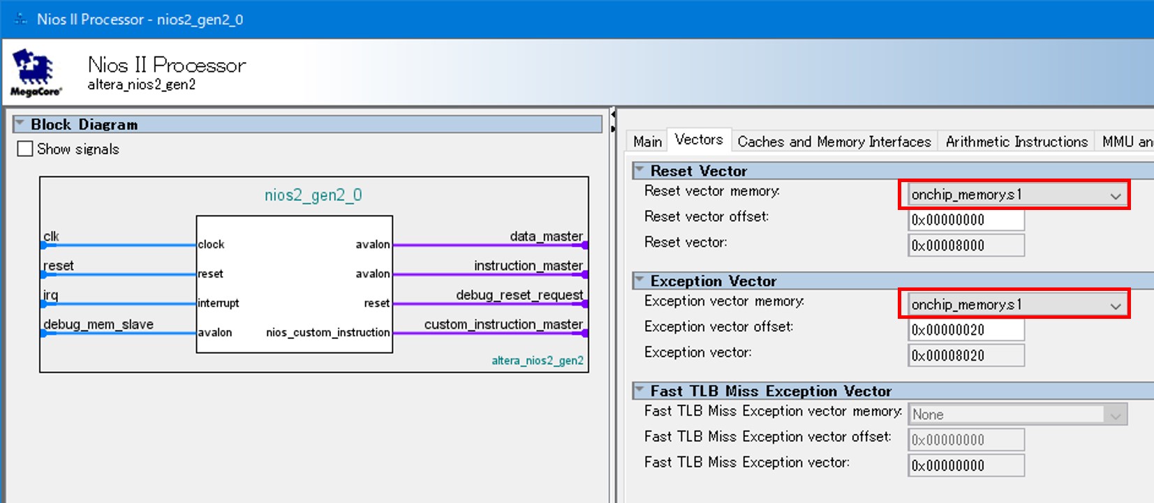Collapse Fast TLB Miss Exception Vector section
The width and height of the screenshot is (1154, 503).
click(639, 391)
